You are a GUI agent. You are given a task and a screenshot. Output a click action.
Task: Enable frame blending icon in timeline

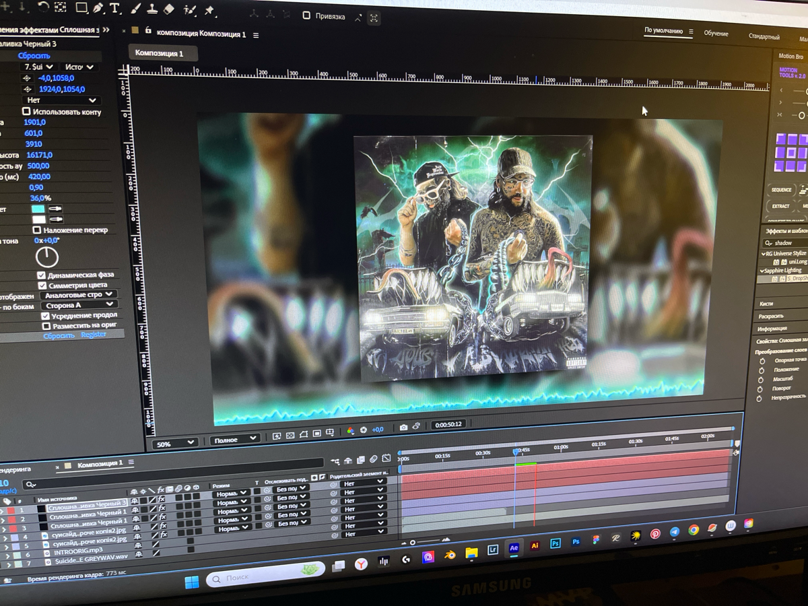361,460
